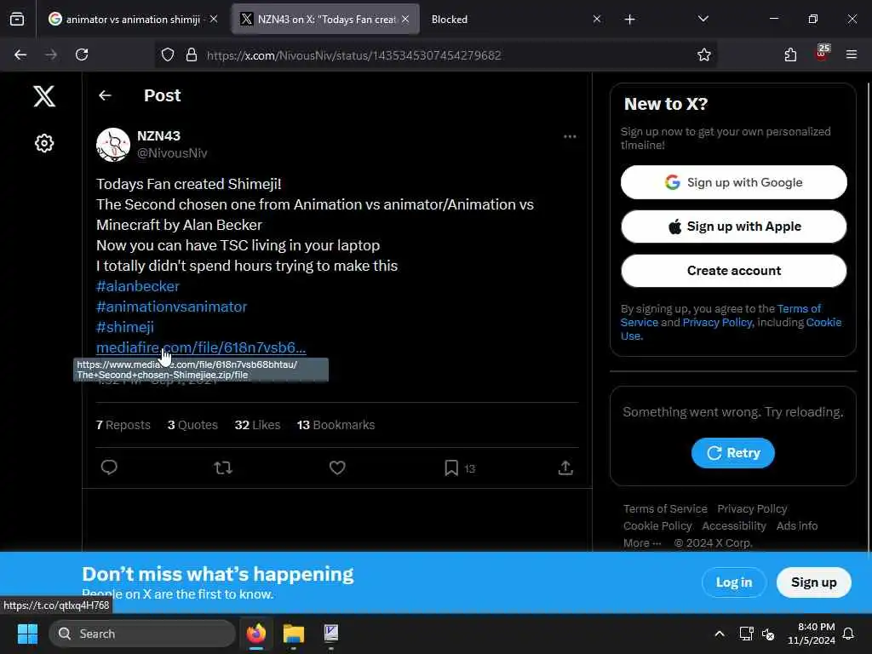This screenshot has width=872, height=654.
Task: Open a new browser tab
Action: [x=629, y=20]
